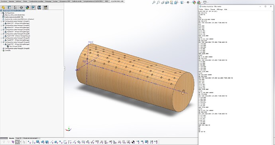The height and width of the screenshot is (145, 275).
Task: Click the Surfaces ribbon tab
Action: coord(18,1)
